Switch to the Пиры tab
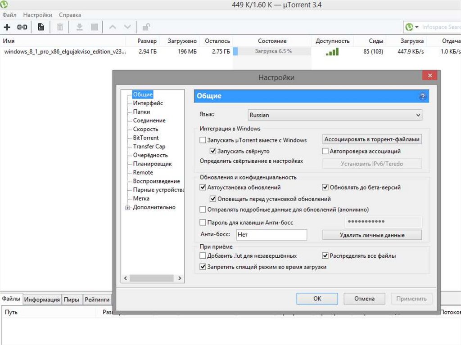This screenshot has height=345, width=461. click(71, 300)
